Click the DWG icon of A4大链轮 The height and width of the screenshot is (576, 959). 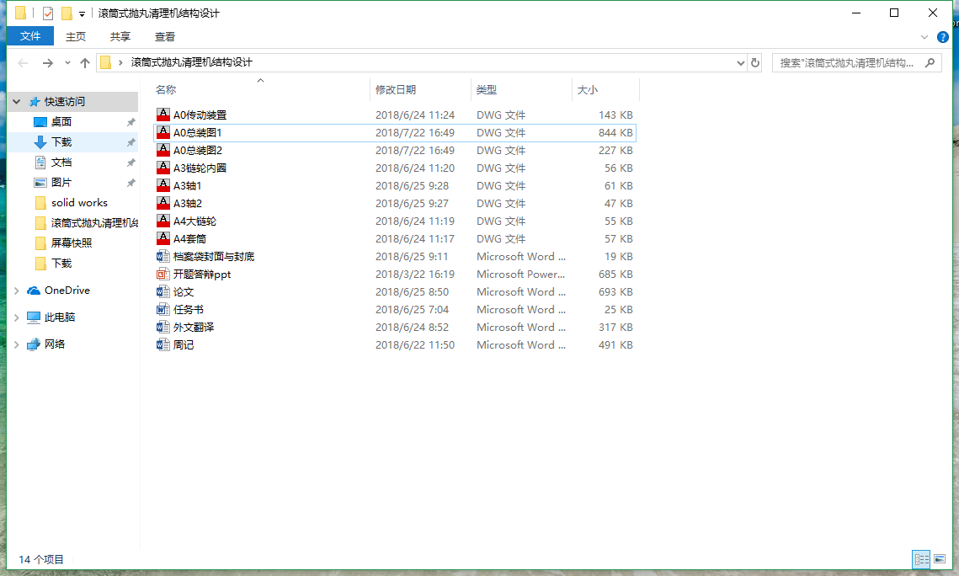point(162,221)
